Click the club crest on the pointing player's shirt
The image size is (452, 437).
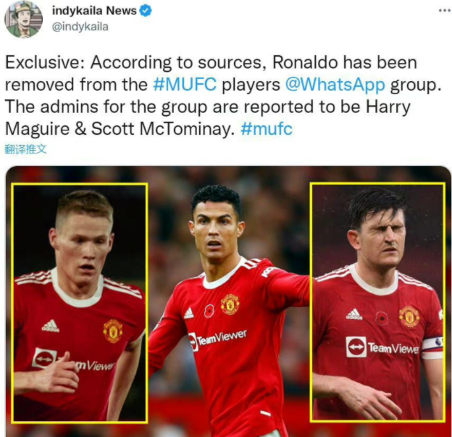[230, 304]
